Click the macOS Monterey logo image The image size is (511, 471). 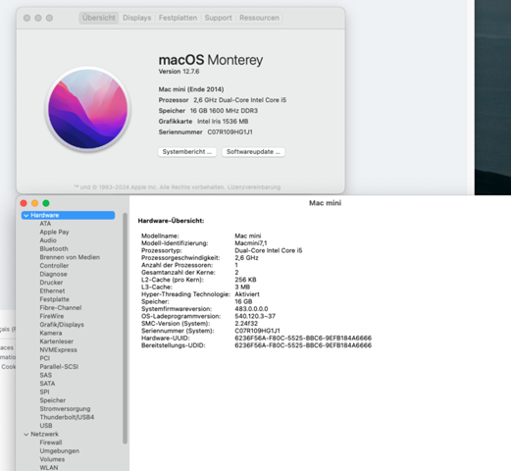(x=88, y=109)
